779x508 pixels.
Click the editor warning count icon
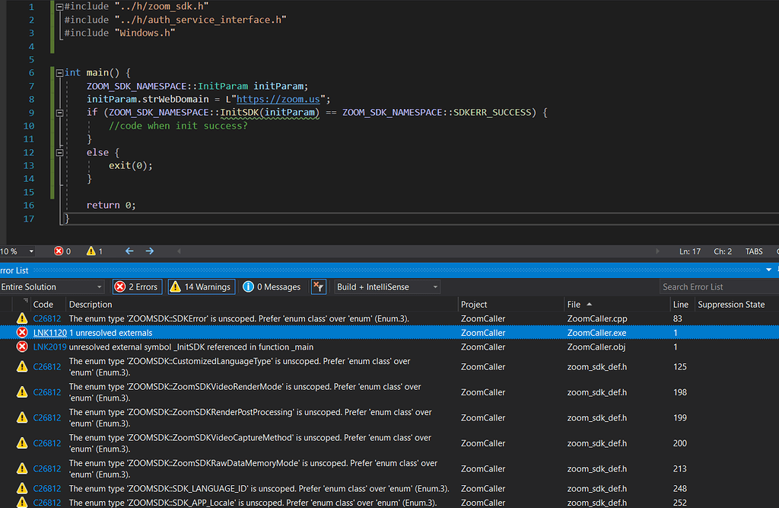pyautogui.click(x=91, y=251)
